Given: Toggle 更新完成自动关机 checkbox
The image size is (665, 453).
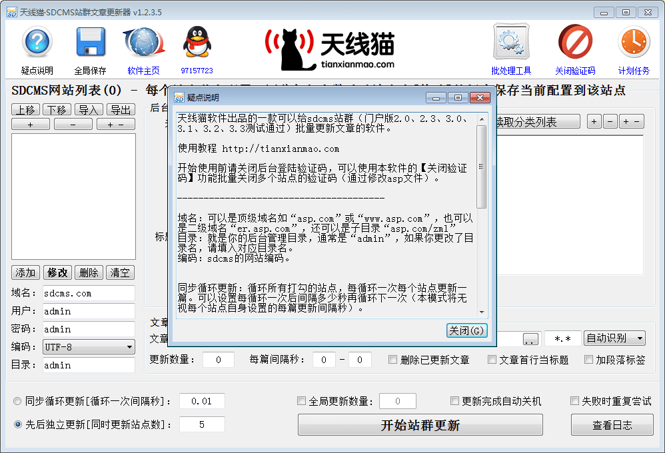Looking at the screenshot, I should point(454,401).
